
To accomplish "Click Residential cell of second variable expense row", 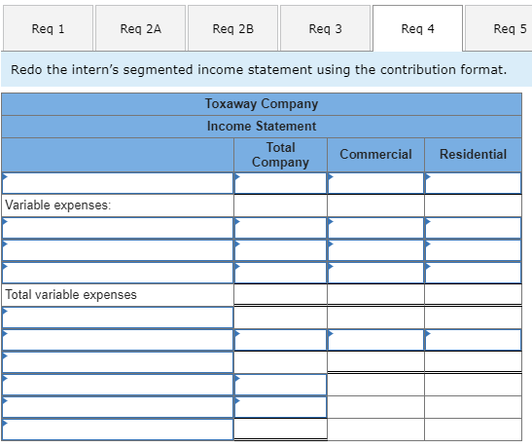I will (473, 250).
